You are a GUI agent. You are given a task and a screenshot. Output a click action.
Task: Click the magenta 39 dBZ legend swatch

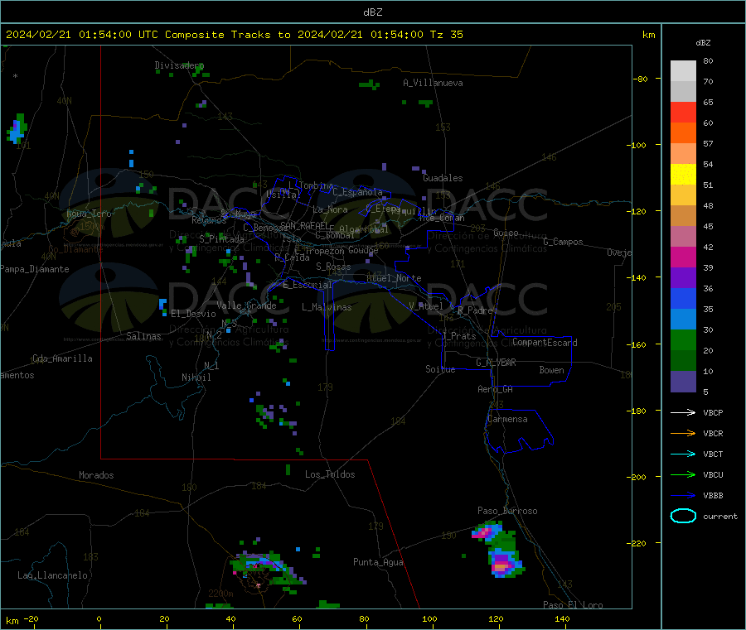tap(683, 257)
